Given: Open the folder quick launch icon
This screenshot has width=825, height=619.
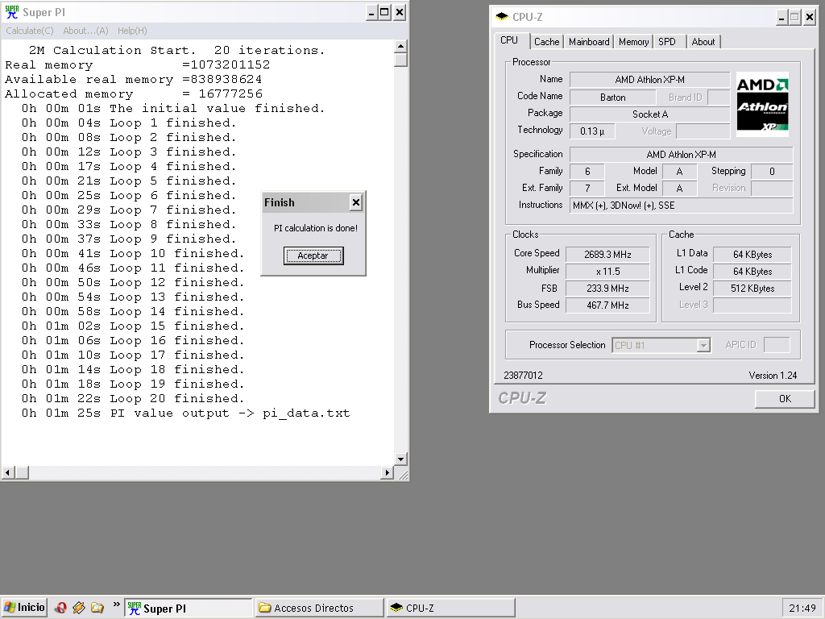Looking at the screenshot, I should point(97,608).
